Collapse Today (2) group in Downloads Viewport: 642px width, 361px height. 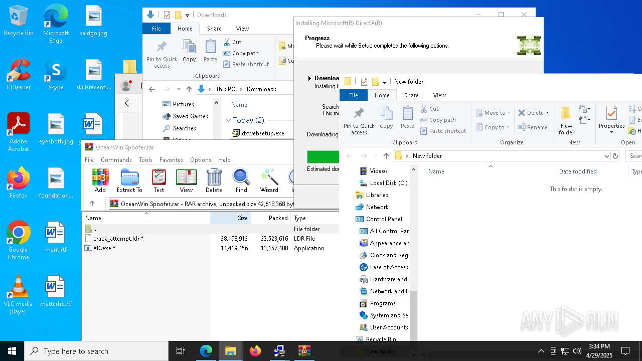click(x=228, y=120)
